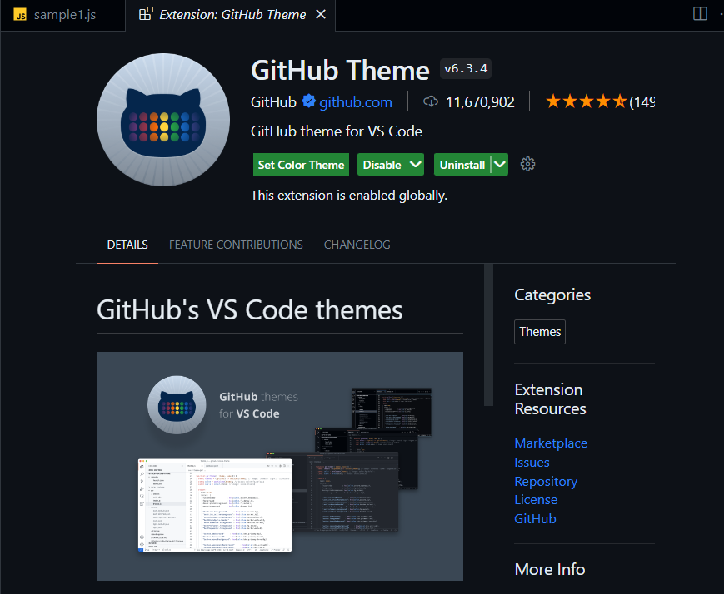Click the theme preview screenshot image
The width and height of the screenshot is (724, 594).
pos(280,466)
